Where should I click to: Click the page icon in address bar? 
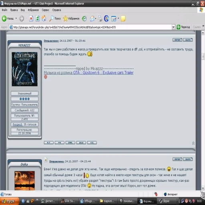11,27
